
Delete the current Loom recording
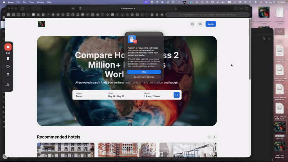pyautogui.click(x=8, y=74)
